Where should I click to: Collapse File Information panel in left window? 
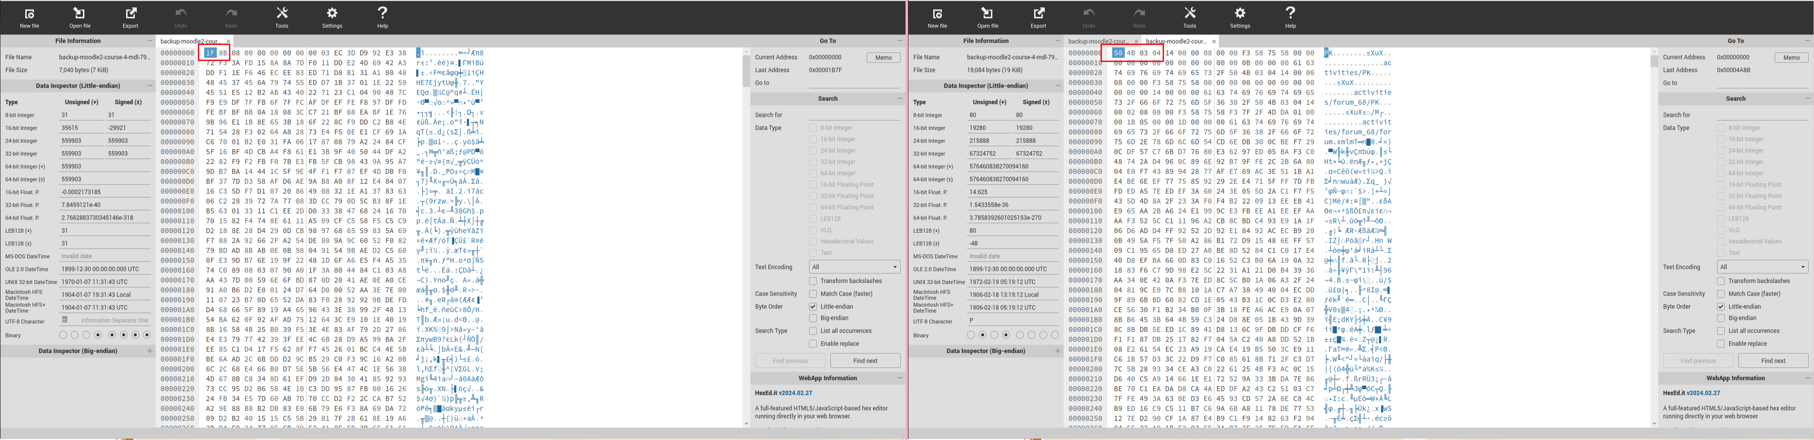pos(149,41)
